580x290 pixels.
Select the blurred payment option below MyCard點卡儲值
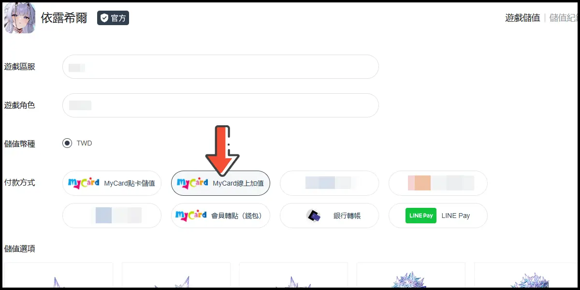[x=112, y=216]
